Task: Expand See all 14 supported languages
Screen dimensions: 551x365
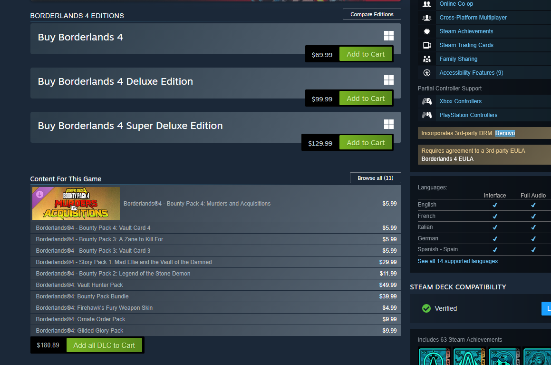Action: pyautogui.click(x=457, y=261)
